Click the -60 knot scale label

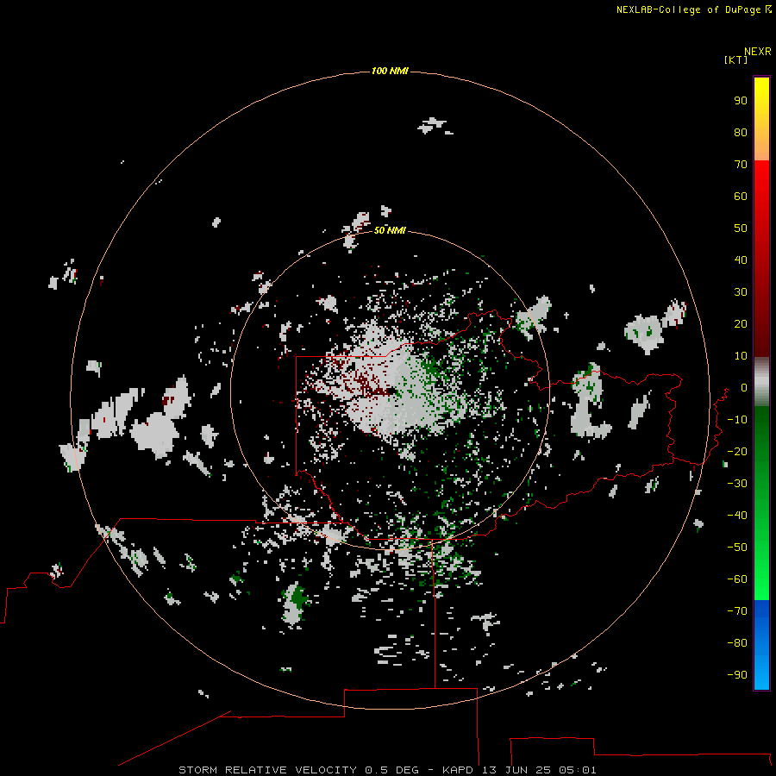point(737,579)
